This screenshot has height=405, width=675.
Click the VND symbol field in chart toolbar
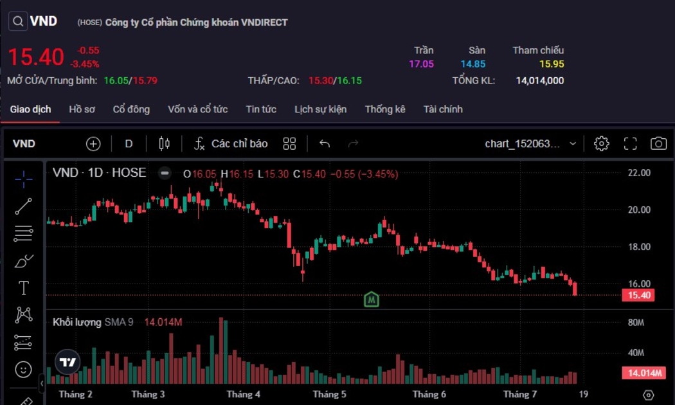tap(24, 143)
